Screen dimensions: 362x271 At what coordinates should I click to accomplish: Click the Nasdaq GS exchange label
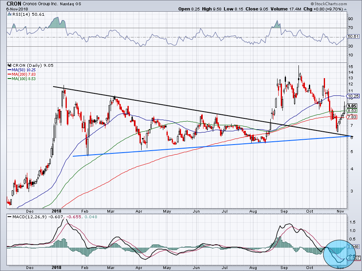71,4
